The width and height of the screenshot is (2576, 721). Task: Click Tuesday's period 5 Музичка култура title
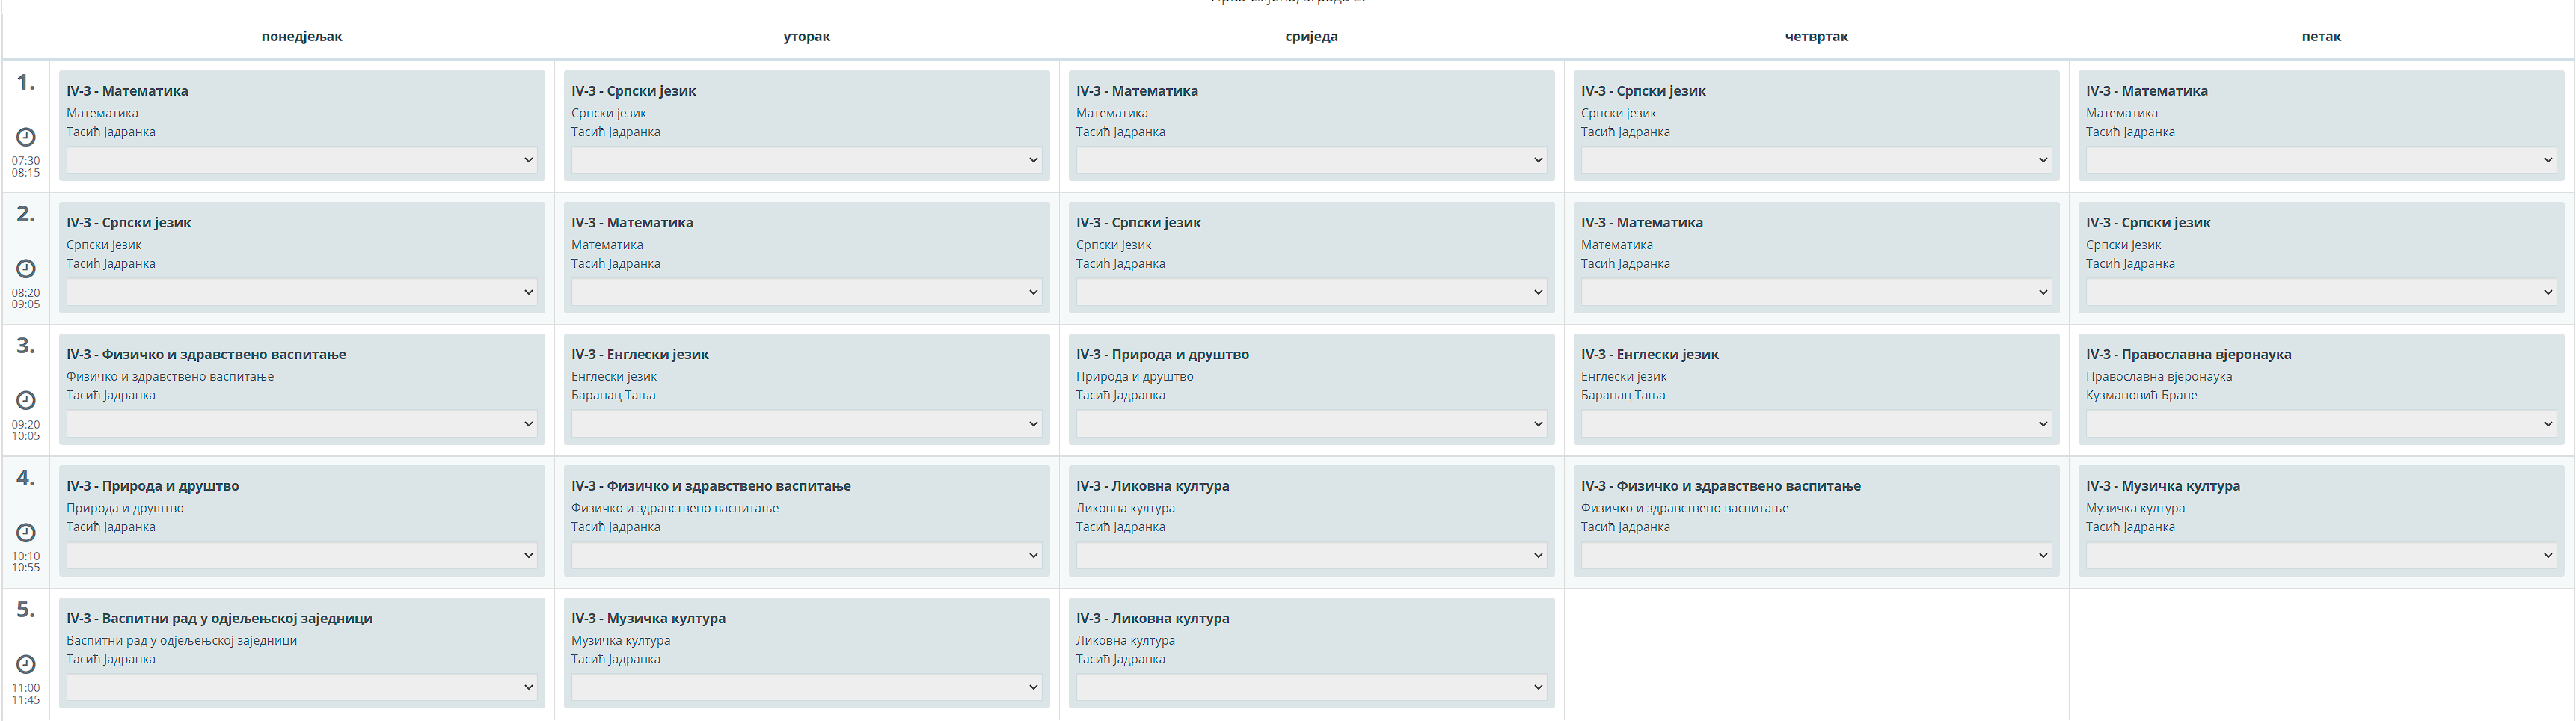tap(648, 618)
